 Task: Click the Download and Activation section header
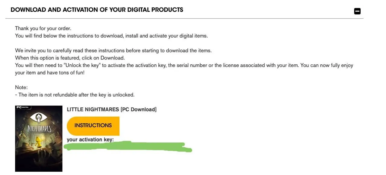coord(97,10)
